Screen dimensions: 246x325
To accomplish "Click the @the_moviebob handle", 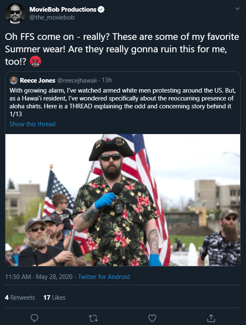I will coord(52,17).
